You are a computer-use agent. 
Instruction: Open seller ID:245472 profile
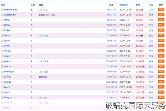click(x=111, y=61)
